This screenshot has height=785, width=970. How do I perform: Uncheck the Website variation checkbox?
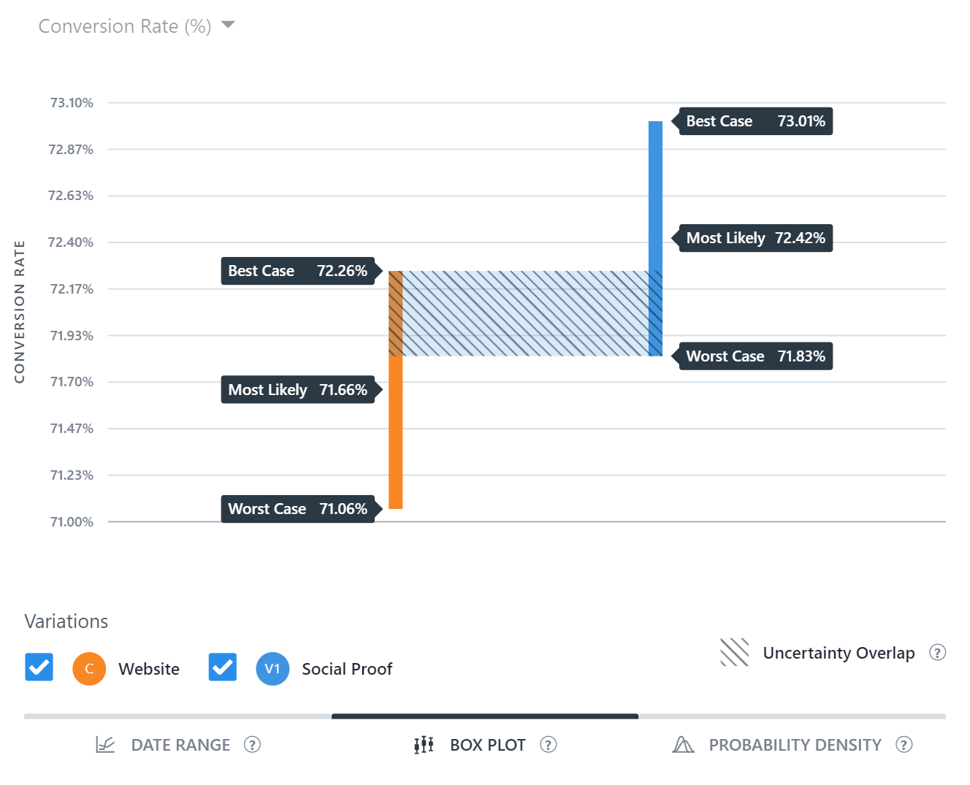click(39, 667)
